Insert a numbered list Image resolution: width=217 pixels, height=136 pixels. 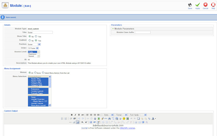66,119
